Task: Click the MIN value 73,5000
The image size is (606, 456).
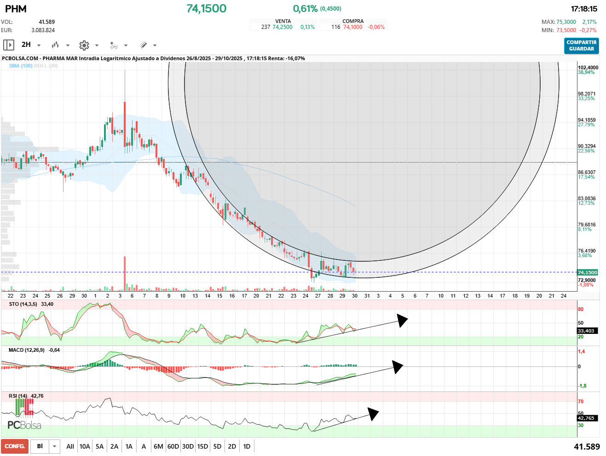Action: click(566, 30)
